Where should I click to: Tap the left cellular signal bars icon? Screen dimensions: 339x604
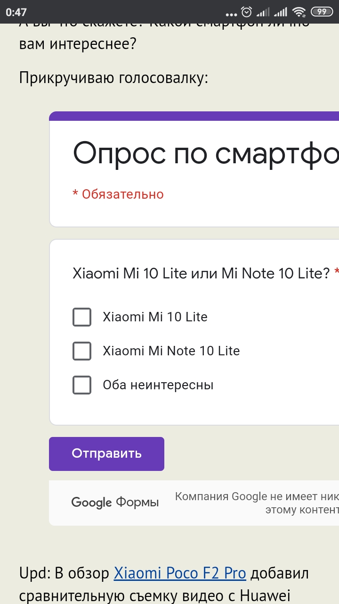(x=263, y=12)
